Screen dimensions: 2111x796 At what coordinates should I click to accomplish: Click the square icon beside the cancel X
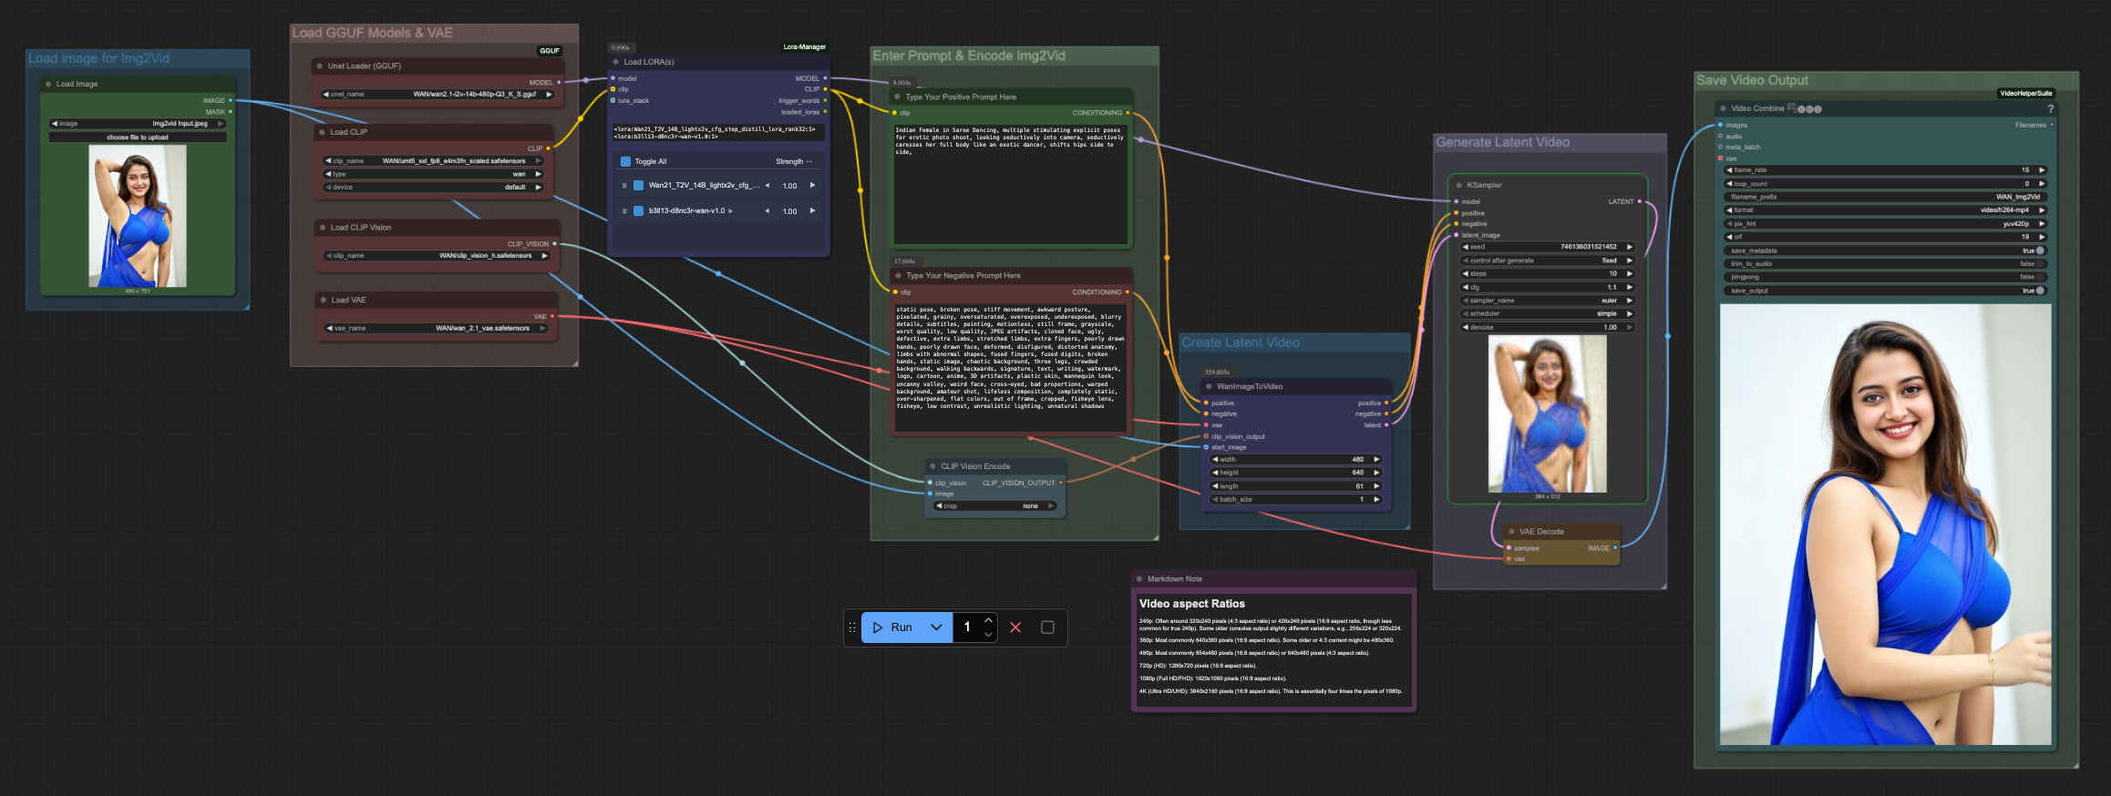click(x=1047, y=628)
